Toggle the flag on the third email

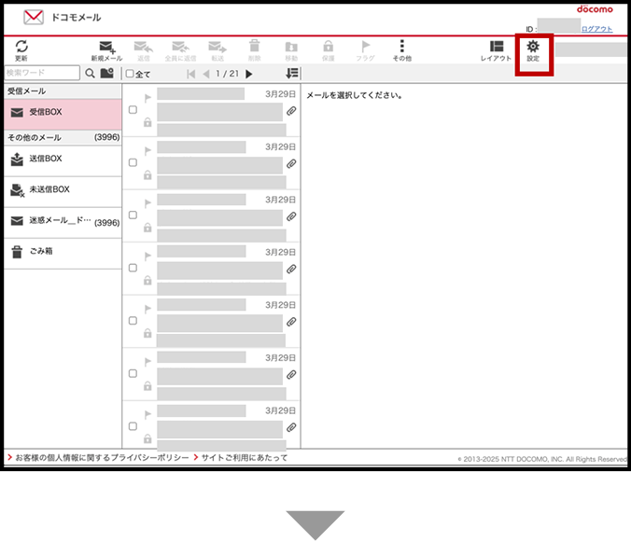click(147, 203)
